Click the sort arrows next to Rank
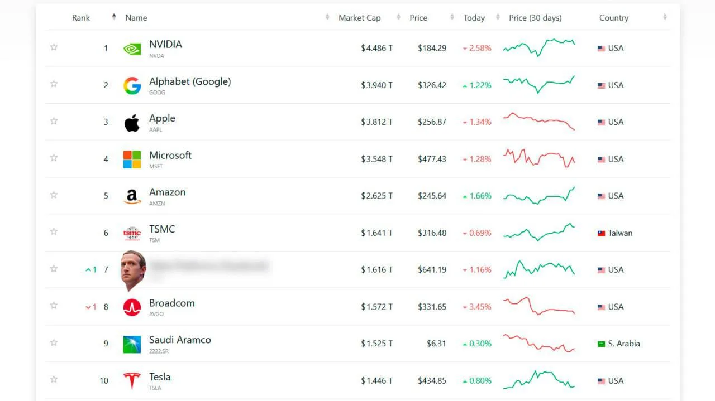715x401 pixels. pyautogui.click(x=114, y=17)
